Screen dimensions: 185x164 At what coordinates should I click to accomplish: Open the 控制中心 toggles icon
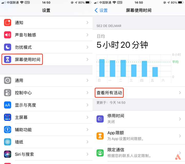pyautogui.click(x=7, y=93)
